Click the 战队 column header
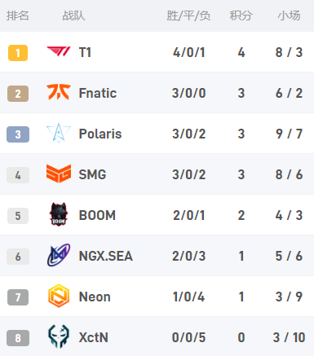 (x=73, y=15)
